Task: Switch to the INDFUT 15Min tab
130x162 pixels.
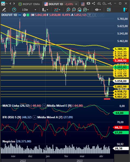Action: tap(29, 4)
